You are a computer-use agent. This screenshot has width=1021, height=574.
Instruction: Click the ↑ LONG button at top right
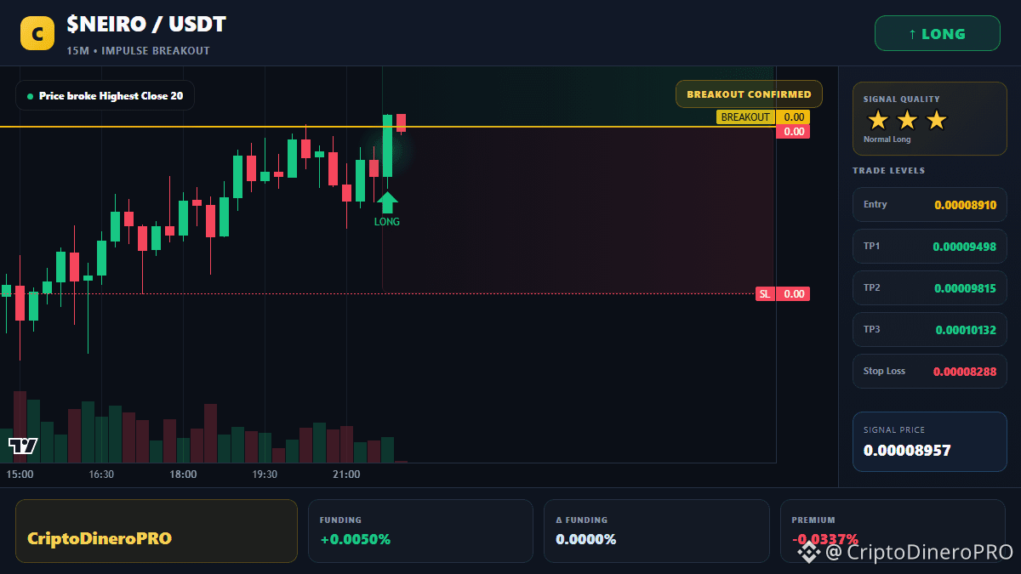(x=938, y=34)
